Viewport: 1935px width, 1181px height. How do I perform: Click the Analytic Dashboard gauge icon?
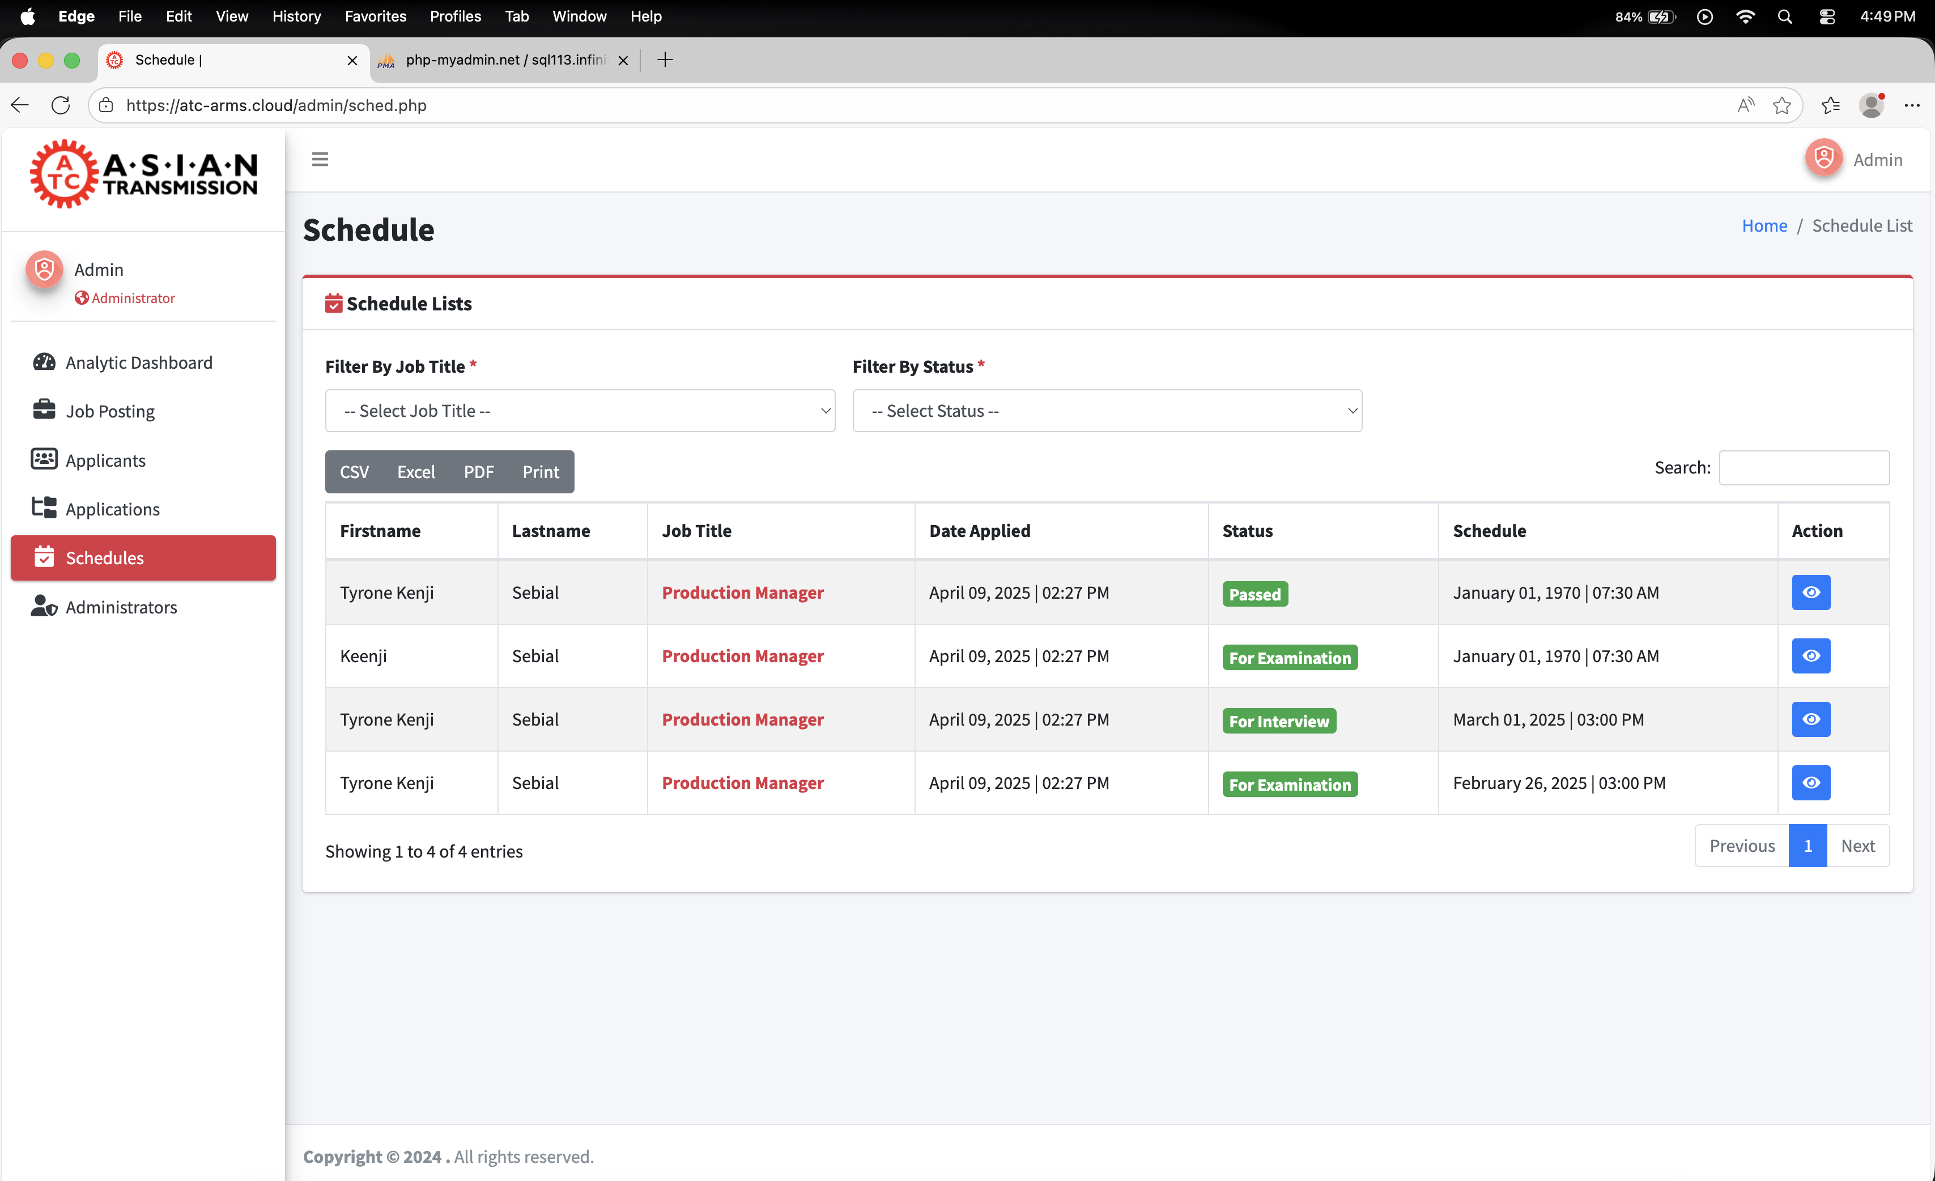click(44, 362)
